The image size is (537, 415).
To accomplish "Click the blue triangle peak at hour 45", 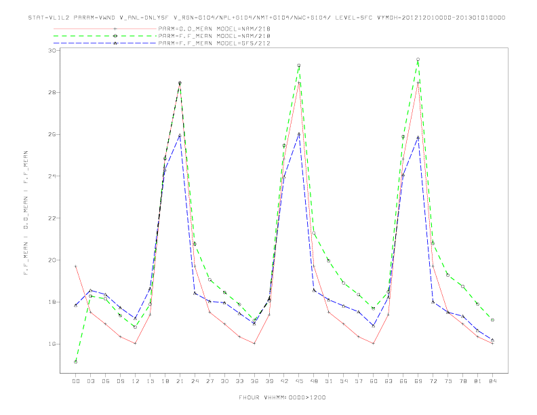I will [x=299, y=134].
